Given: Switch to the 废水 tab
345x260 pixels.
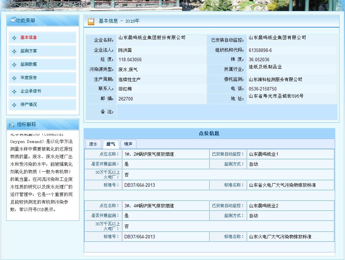Looking at the screenshot, I should pos(93,144).
